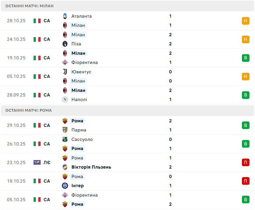Image resolution: width=255 pixels, height=210 pixels.
Task: Click Europa League flag icon on 23.10.25 row
Action: pyautogui.click(x=37, y=163)
